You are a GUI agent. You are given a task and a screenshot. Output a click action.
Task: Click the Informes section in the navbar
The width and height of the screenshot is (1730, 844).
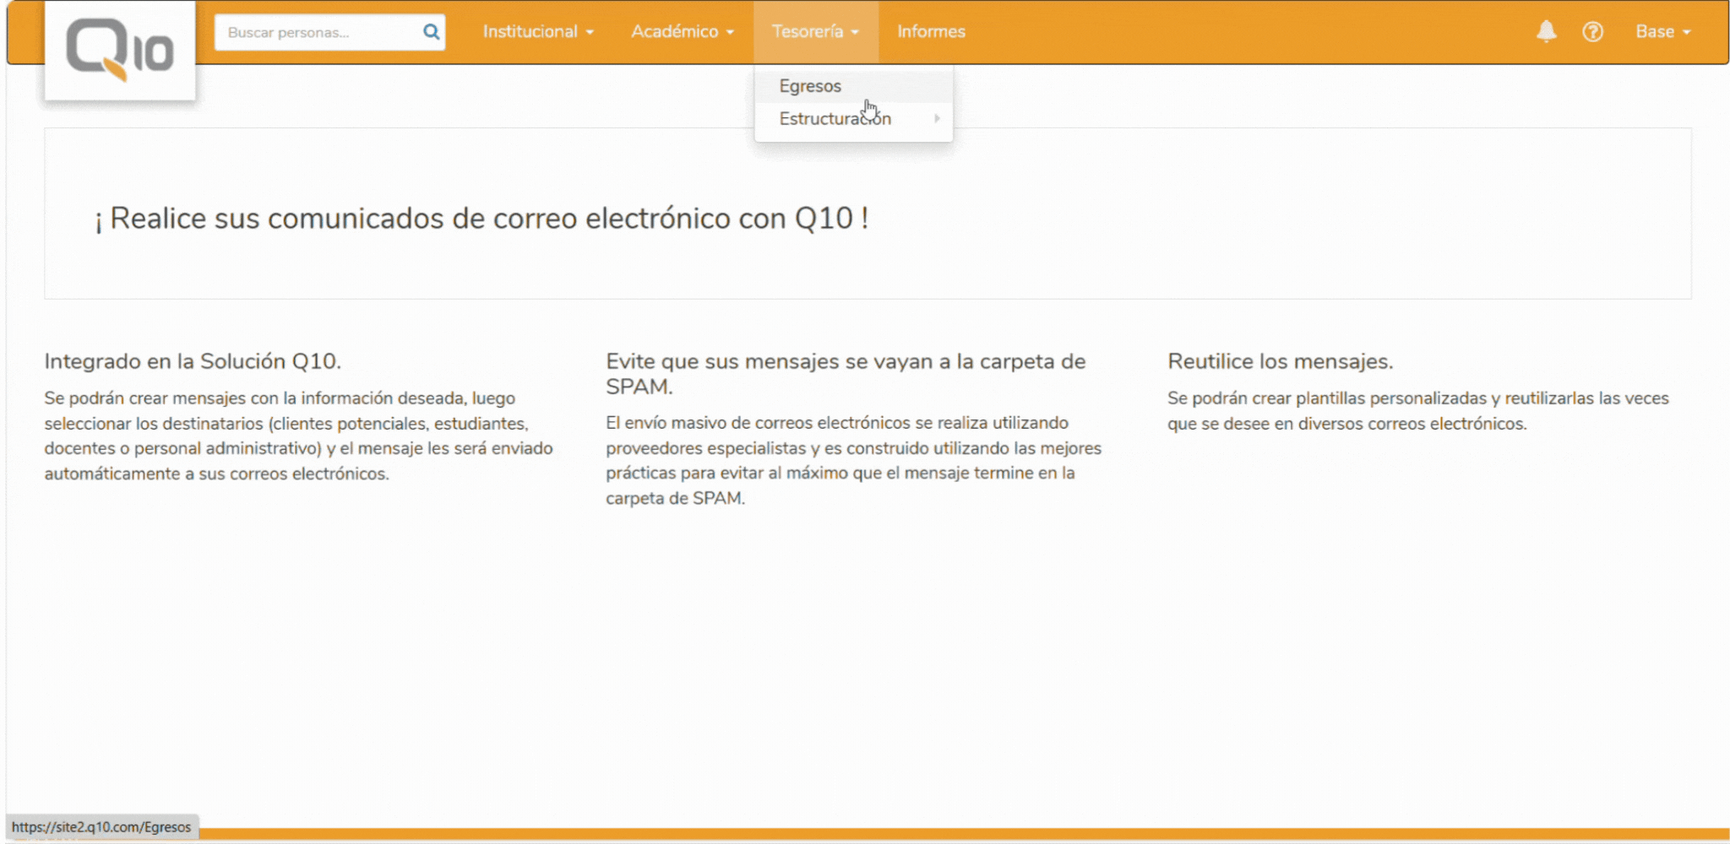[x=930, y=31]
